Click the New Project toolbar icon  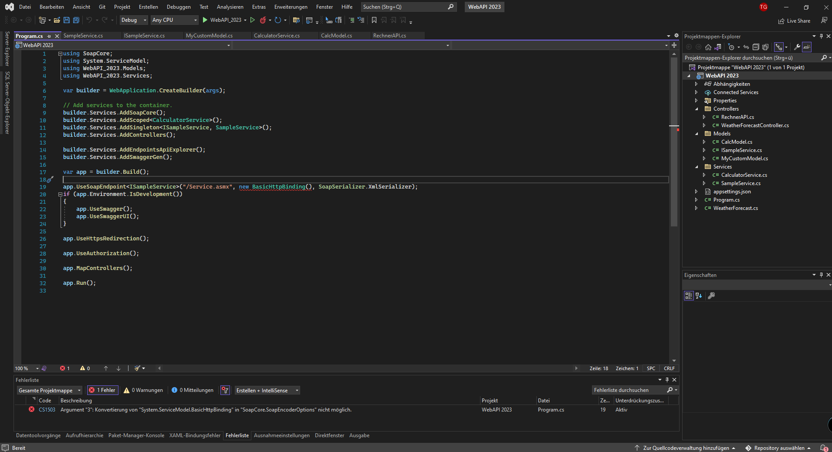point(42,20)
